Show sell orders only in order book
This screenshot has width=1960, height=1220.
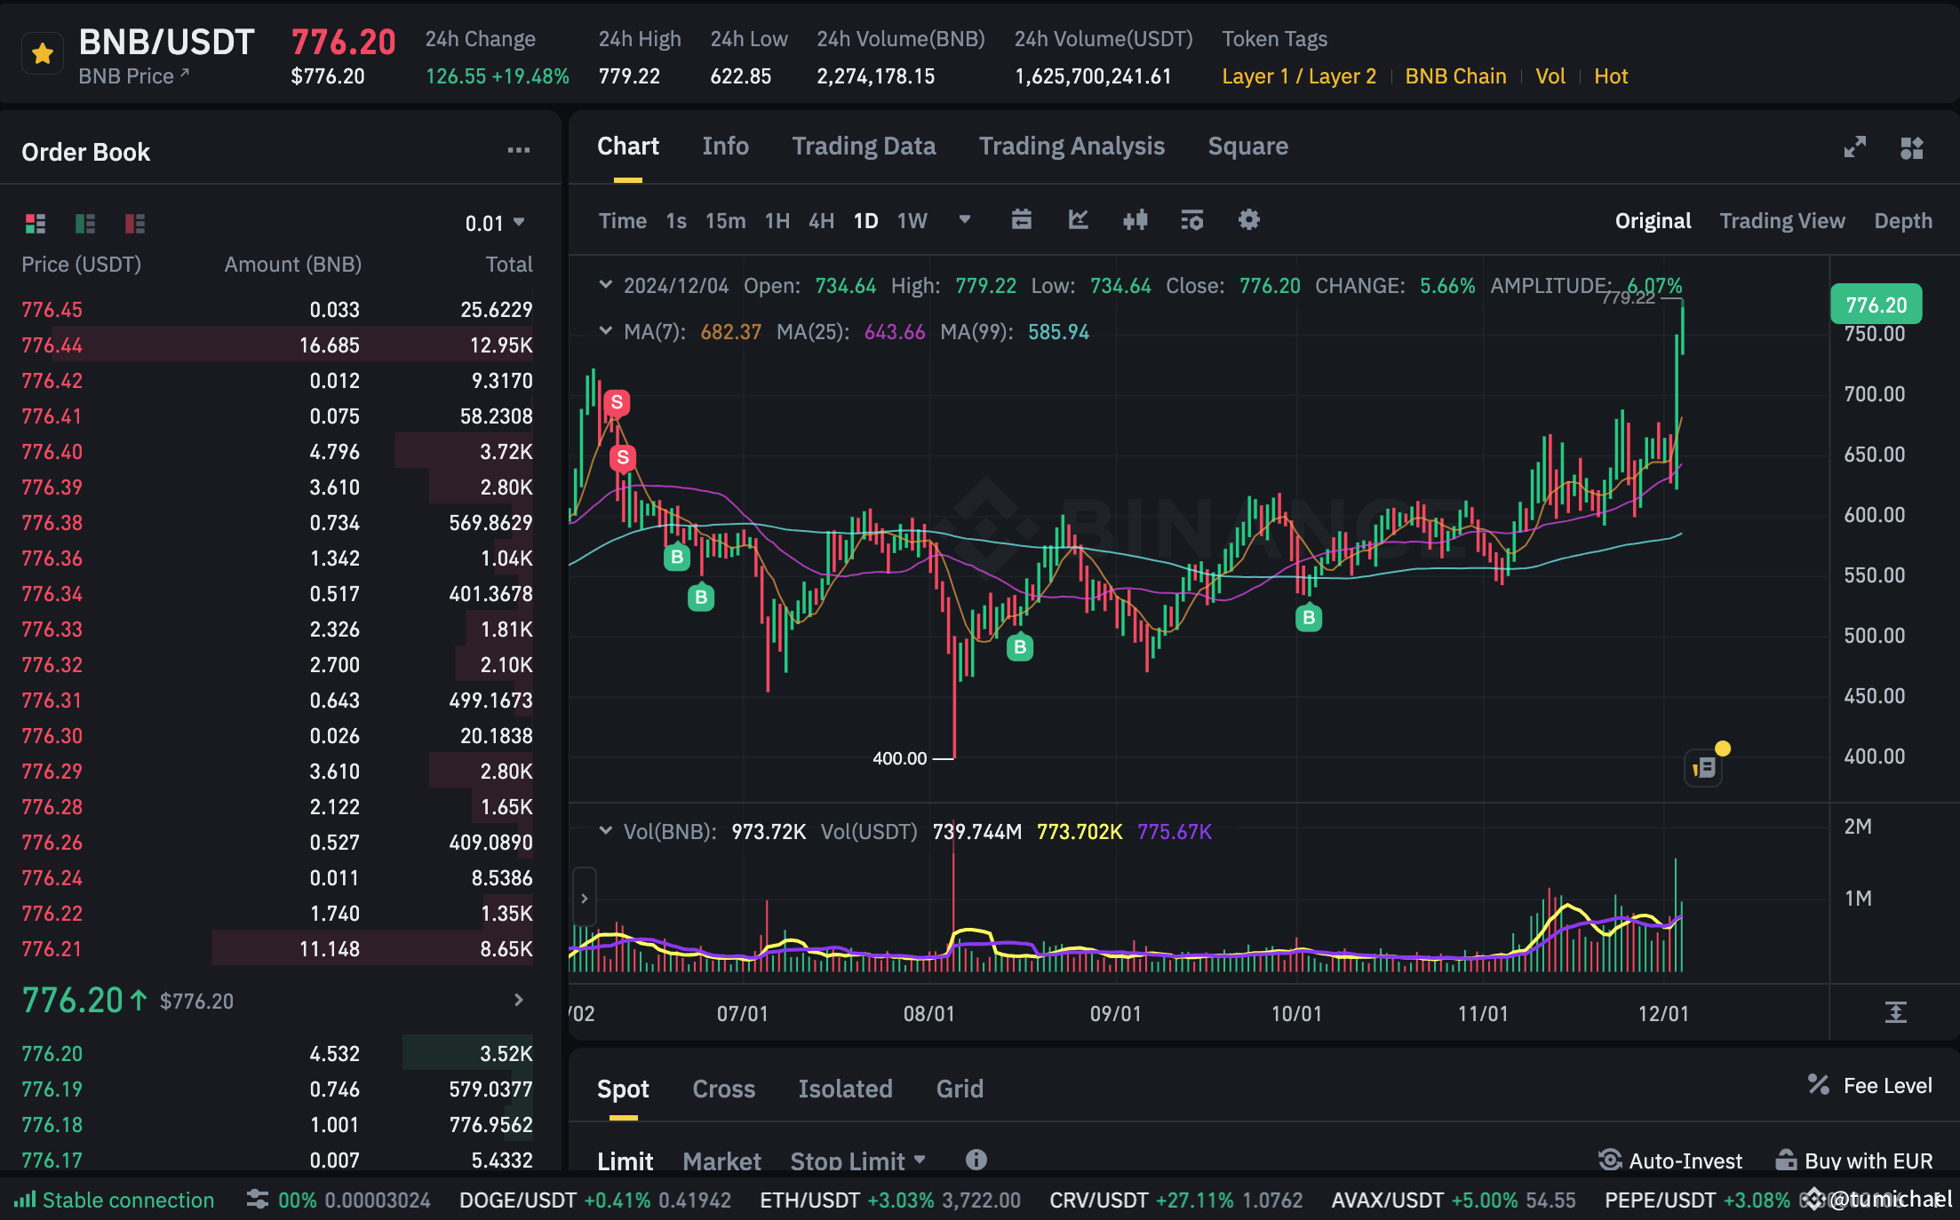click(134, 223)
